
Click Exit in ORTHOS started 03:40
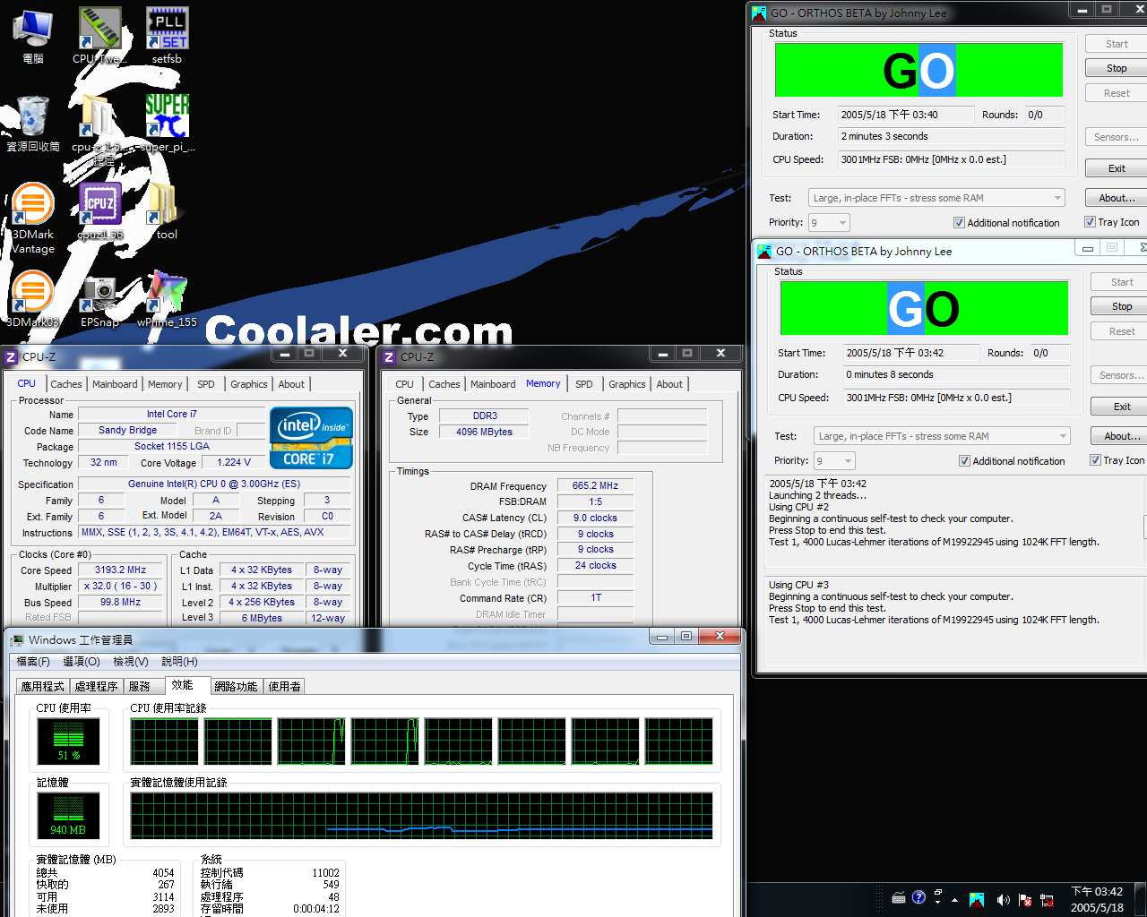coord(1117,168)
